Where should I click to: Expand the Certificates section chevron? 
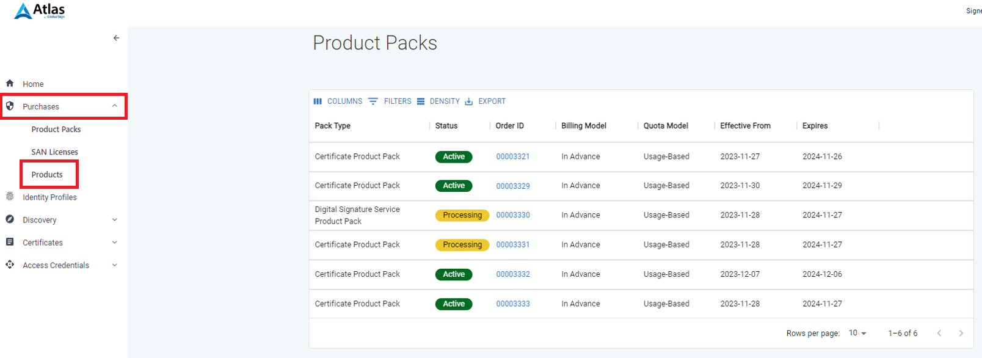pos(114,243)
